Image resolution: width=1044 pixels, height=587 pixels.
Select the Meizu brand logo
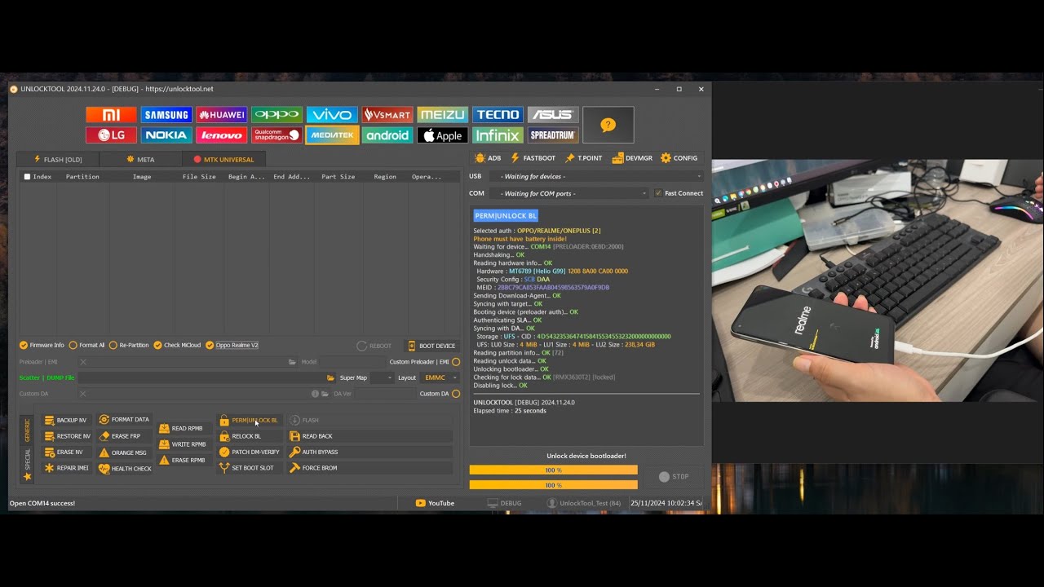pos(443,115)
